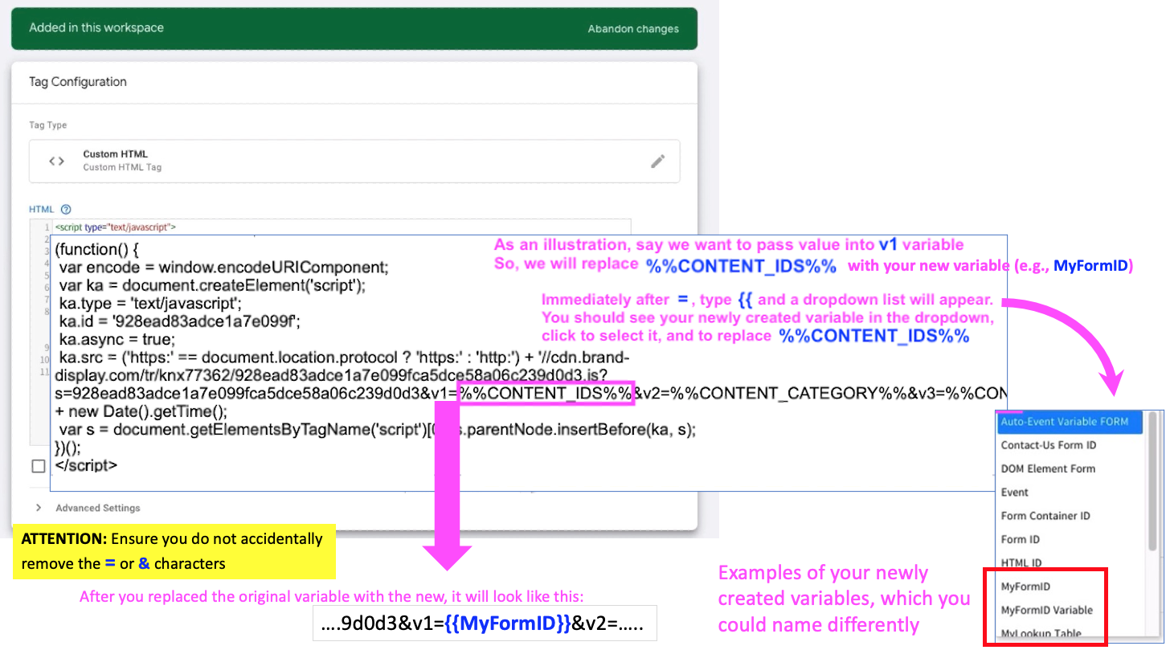The width and height of the screenshot is (1166, 650).
Task: Pick DOM Element Form from variable list
Action: tap(1047, 468)
